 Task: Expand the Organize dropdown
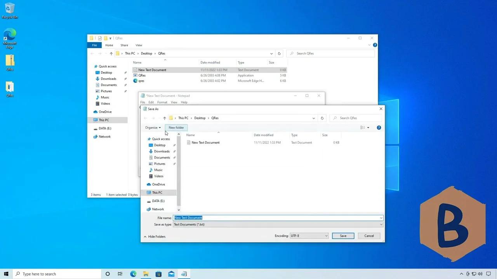(x=153, y=127)
